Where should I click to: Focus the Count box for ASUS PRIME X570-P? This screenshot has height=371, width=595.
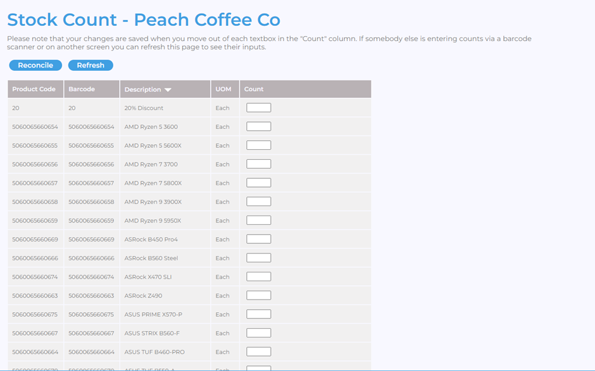click(x=259, y=314)
